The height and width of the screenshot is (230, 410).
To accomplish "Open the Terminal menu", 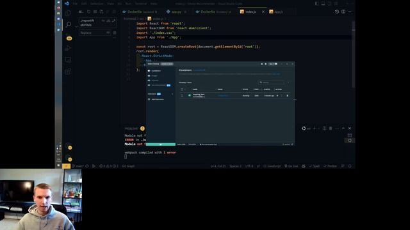I will coord(141,4).
